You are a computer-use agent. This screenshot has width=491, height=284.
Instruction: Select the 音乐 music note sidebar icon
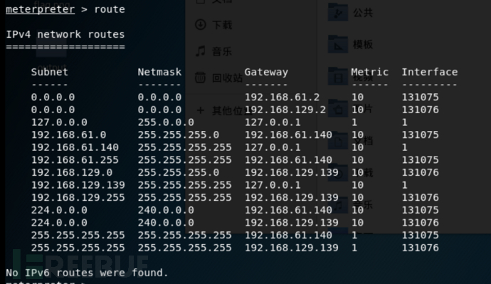[x=201, y=51]
